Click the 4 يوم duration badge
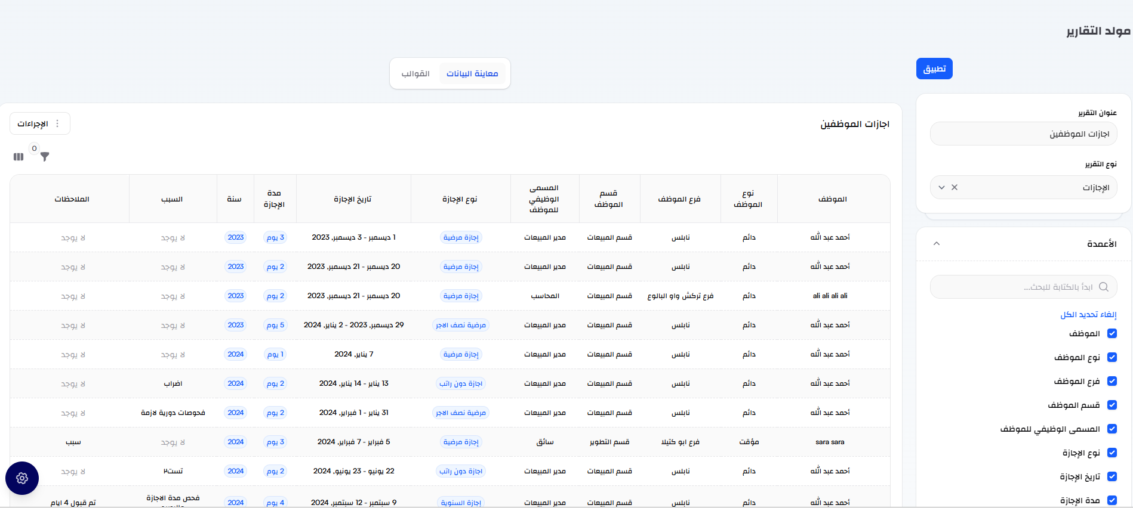 (x=275, y=503)
